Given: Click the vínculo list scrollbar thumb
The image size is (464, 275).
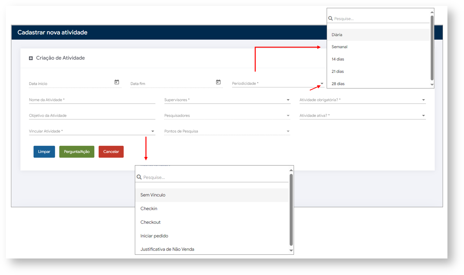Looking at the screenshot, I should point(291,209).
